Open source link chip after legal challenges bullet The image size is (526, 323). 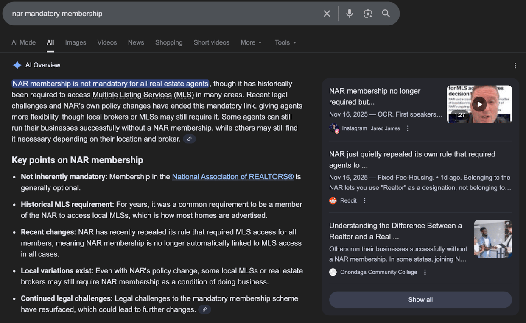[x=204, y=310]
